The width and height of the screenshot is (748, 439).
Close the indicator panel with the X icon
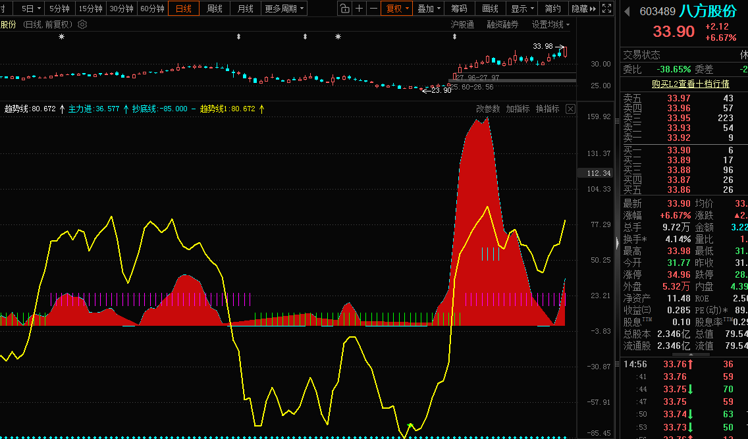[x=570, y=109]
